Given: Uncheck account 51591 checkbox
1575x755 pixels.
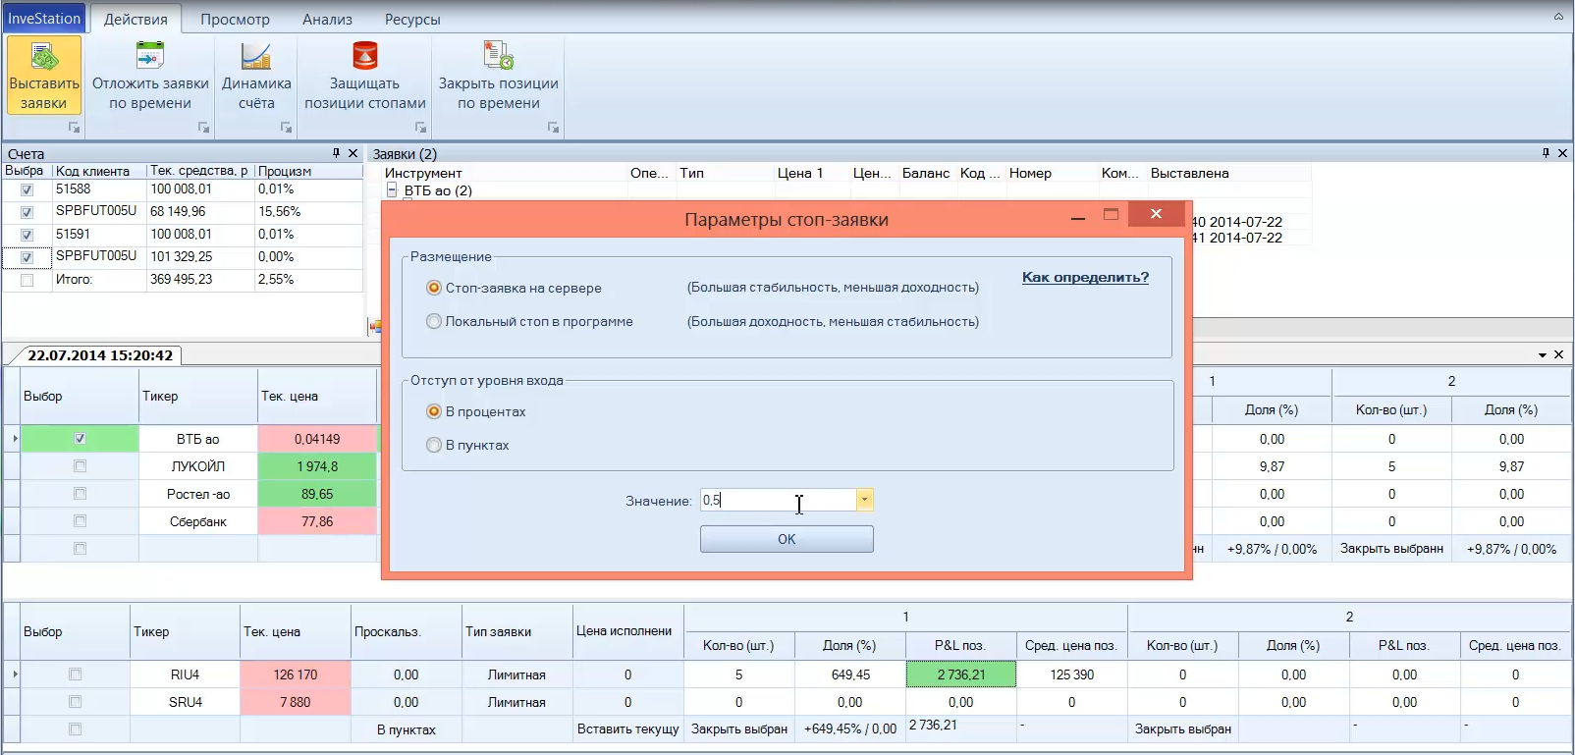Looking at the screenshot, I should click(27, 236).
